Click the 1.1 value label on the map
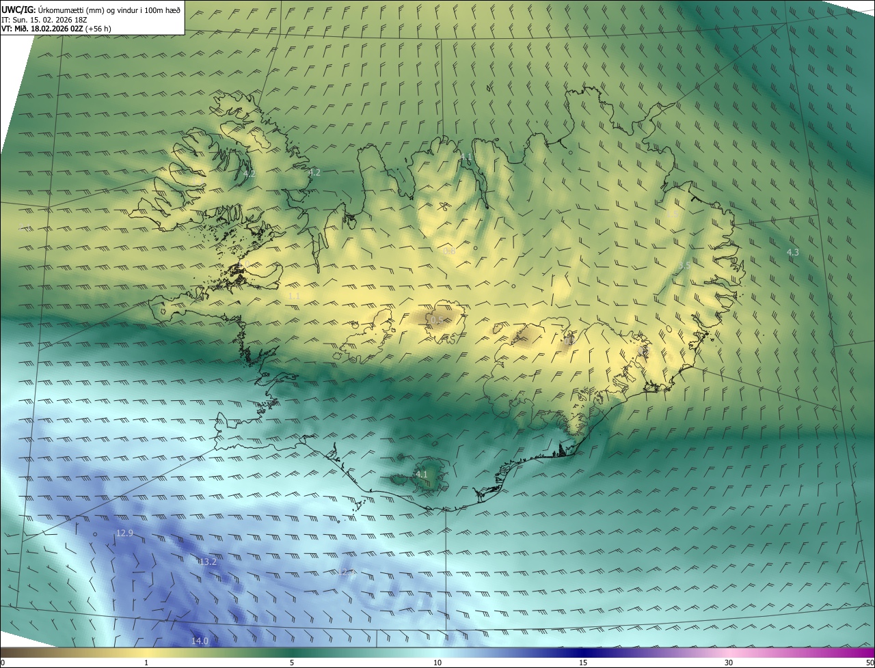This screenshot has height=668, width=875. point(294,296)
